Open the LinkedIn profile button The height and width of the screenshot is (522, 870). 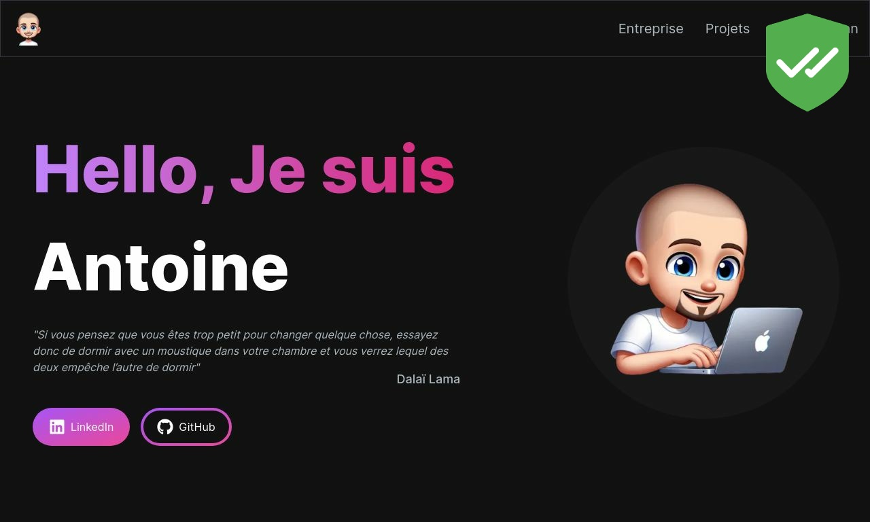pyautogui.click(x=81, y=427)
